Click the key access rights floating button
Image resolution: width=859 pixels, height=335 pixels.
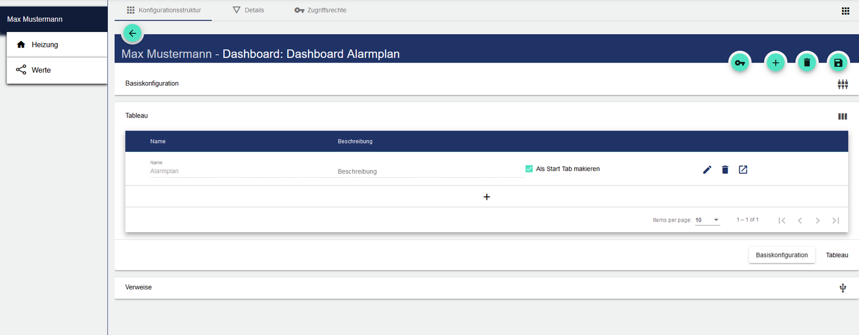(739, 62)
